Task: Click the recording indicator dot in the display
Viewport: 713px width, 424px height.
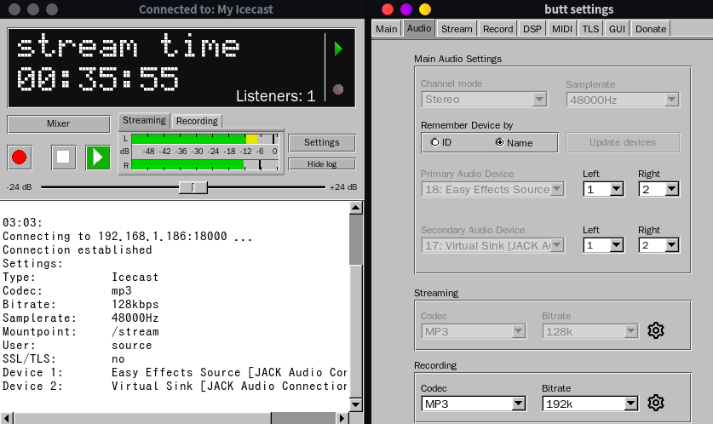Action: click(338, 89)
